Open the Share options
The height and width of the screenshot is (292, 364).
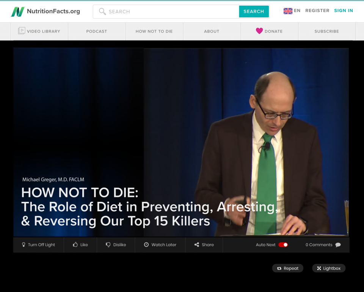[204, 245]
